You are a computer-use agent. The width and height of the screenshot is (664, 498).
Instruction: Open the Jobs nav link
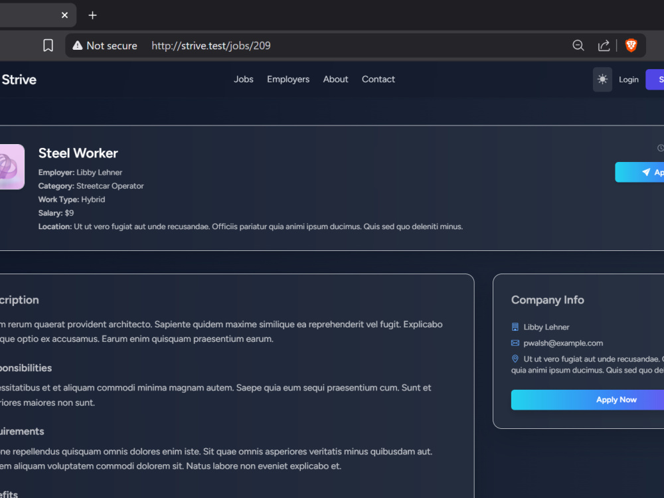click(x=244, y=79)
